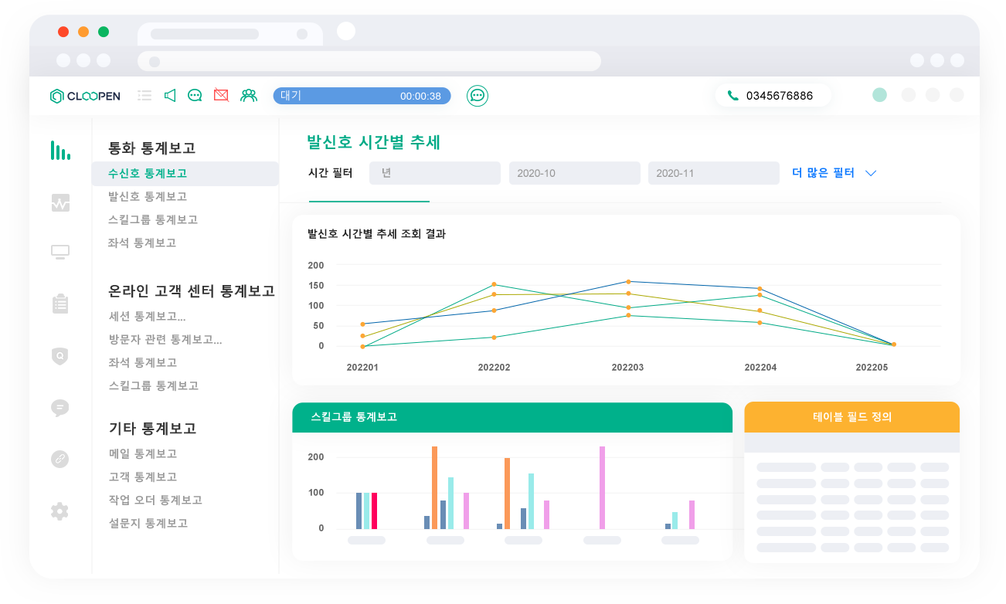Screen dimensions: 1006x604
Task: Open 스킬그룹 통계보고 under 통화 통계보고
Action: point(153,220)
